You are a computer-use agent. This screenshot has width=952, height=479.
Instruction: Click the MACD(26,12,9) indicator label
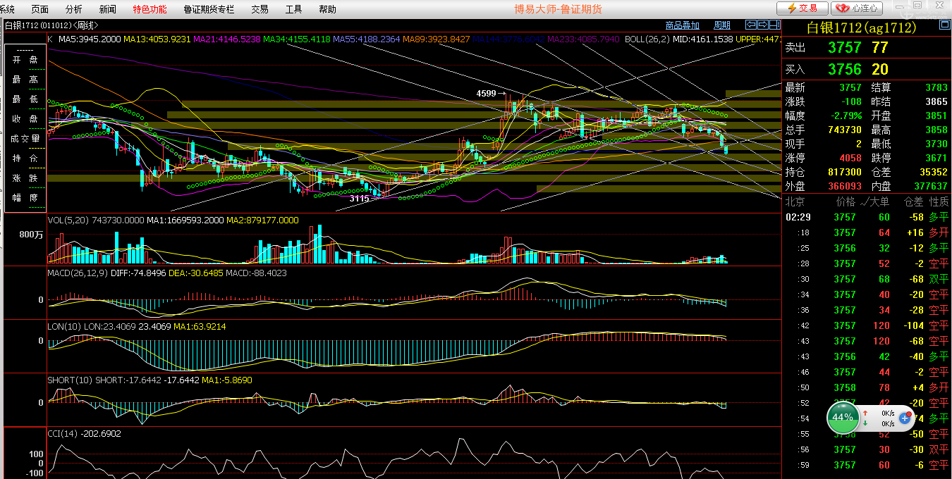tap(78, 273)
